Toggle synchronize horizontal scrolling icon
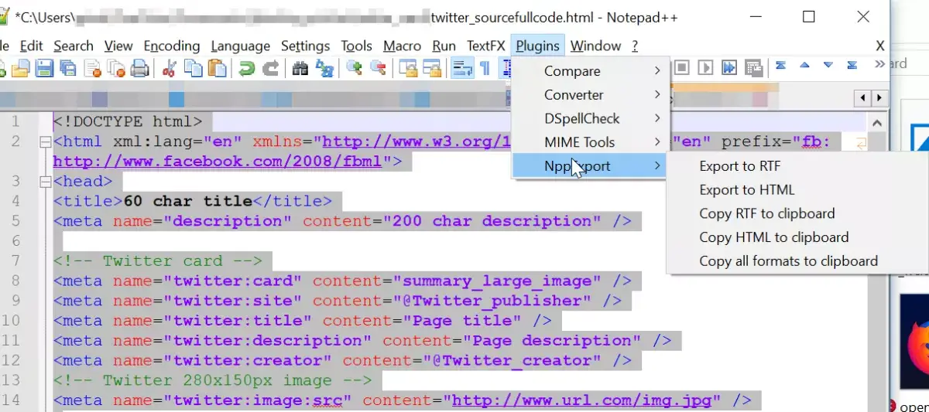929x412 pixels. point(431,69)
